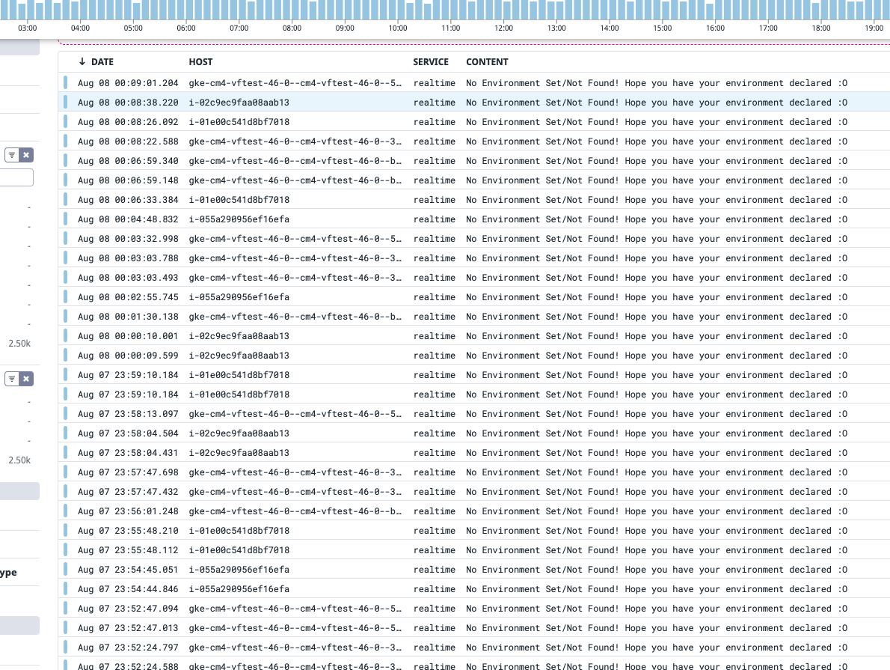Click the 19:00 label on timeline axis
890x670 pixels.
coord(874,28)
